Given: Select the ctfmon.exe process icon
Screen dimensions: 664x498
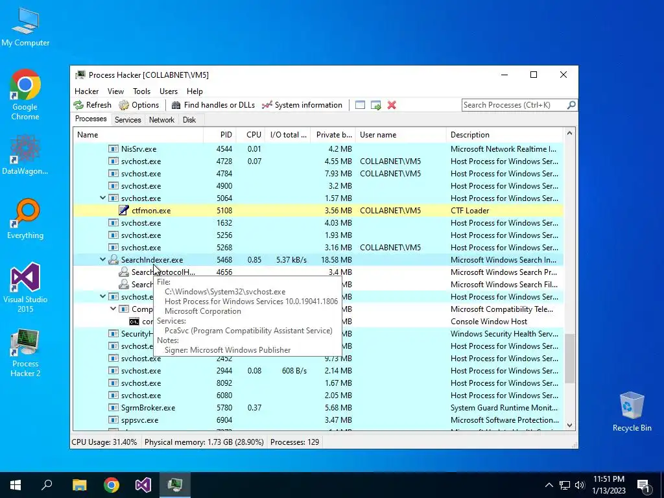Looking at the screenshot, I should coord(124,211).
